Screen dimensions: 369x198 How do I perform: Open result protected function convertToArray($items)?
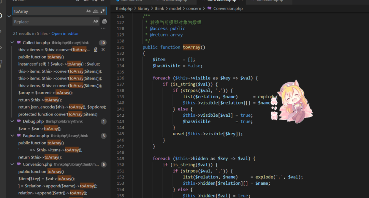pos(58,114)
